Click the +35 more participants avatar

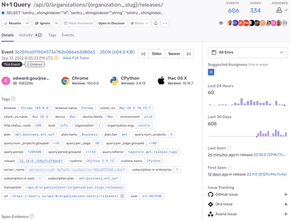point(285,23)
